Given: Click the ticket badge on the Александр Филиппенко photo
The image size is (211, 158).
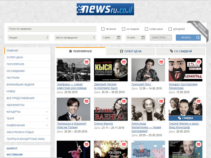Looking at the screenshot, I should [161, 101].
